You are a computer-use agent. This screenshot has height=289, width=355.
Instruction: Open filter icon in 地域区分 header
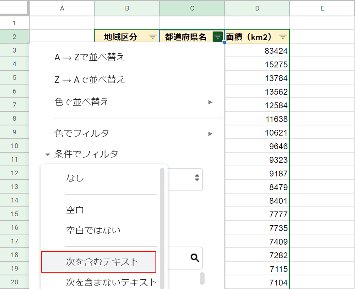click(153, 37)
